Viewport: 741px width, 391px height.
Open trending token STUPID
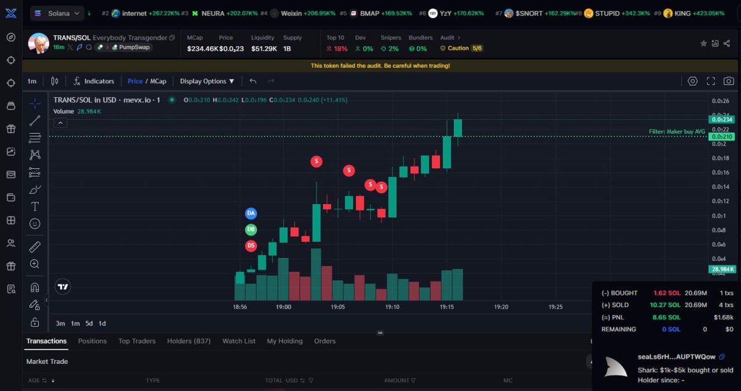tap(616, 13)
